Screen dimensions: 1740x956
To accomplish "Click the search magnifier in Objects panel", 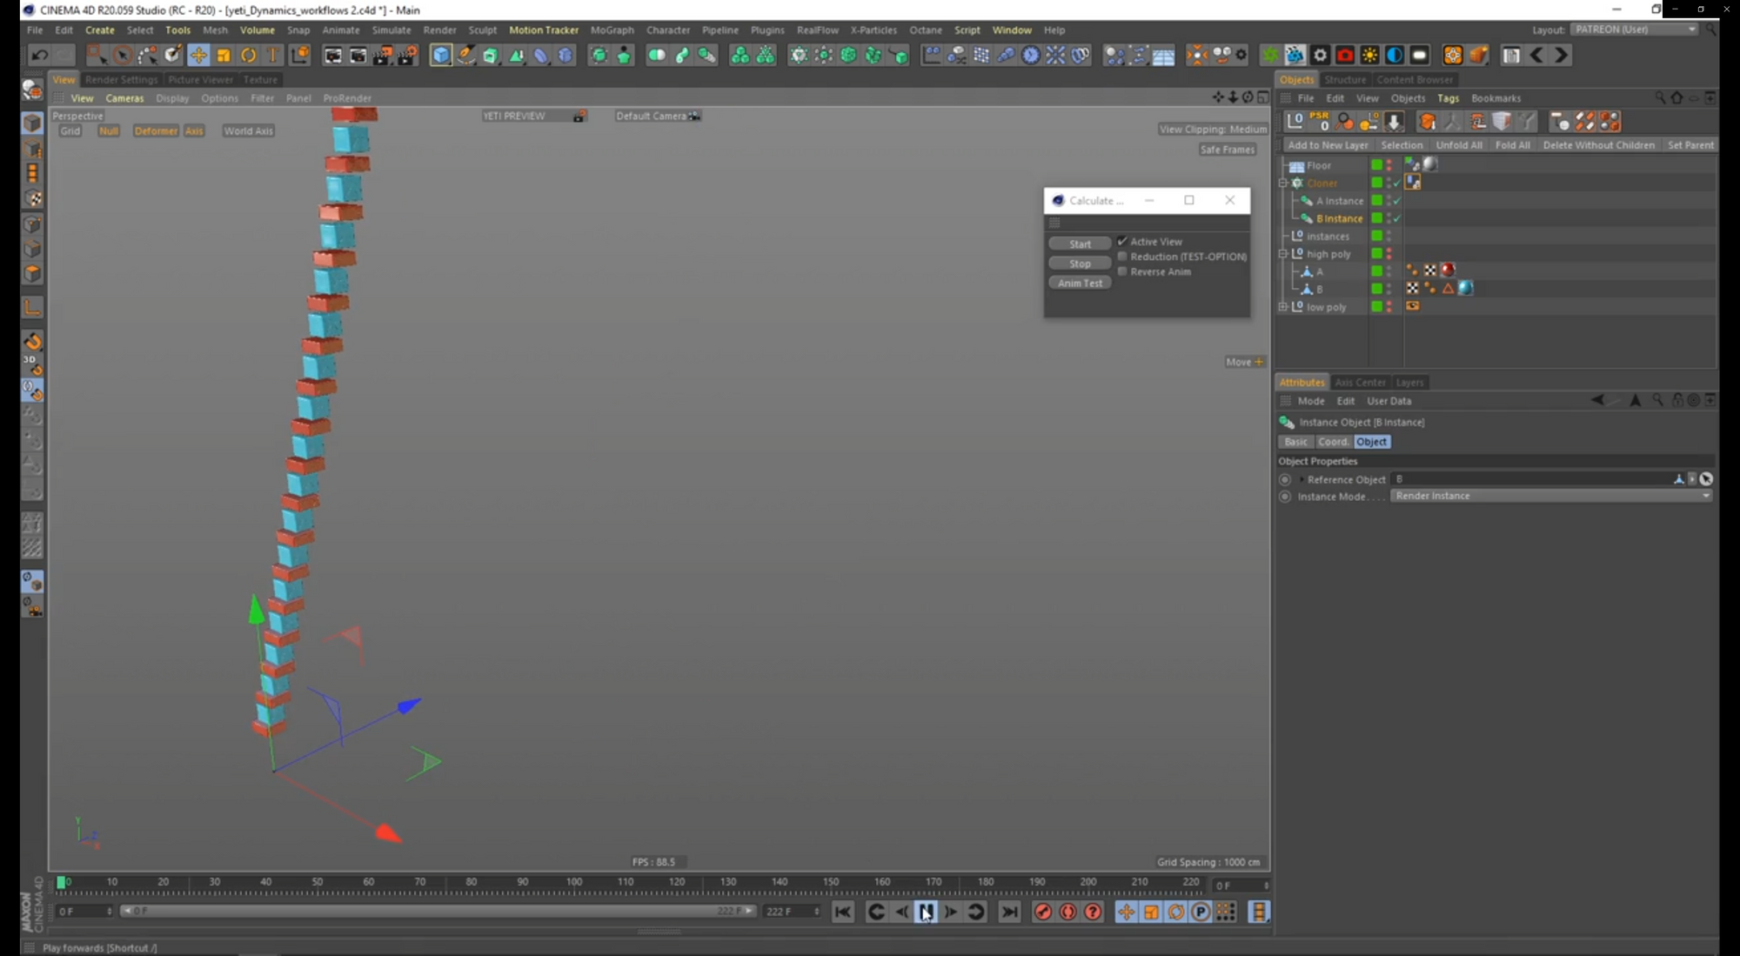I will tap(1660, 98).
